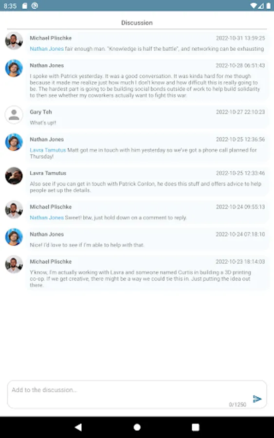Tap Nathan Jones mention before 'Sweet! btw'
The image size is (274, 438).
(x=47, y=218)
